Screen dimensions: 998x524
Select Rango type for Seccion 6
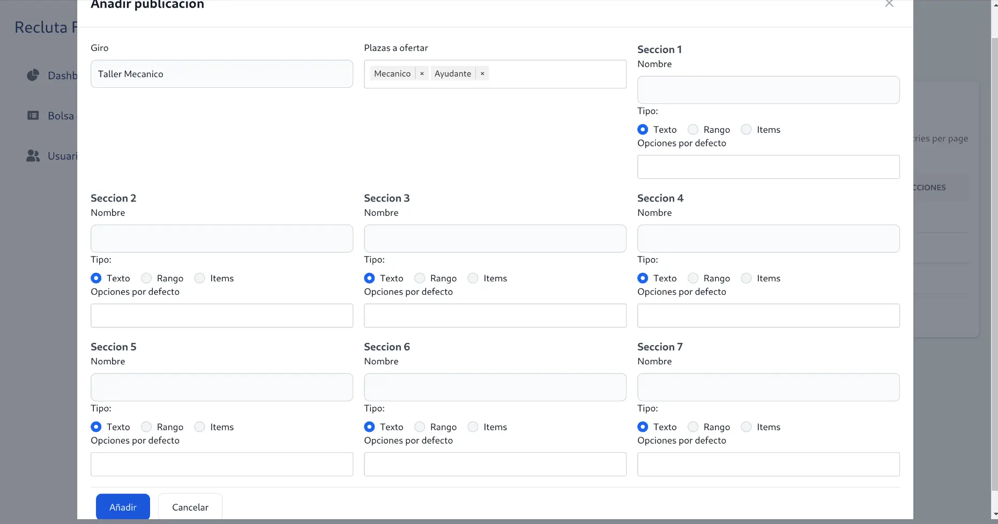(420, 427)
